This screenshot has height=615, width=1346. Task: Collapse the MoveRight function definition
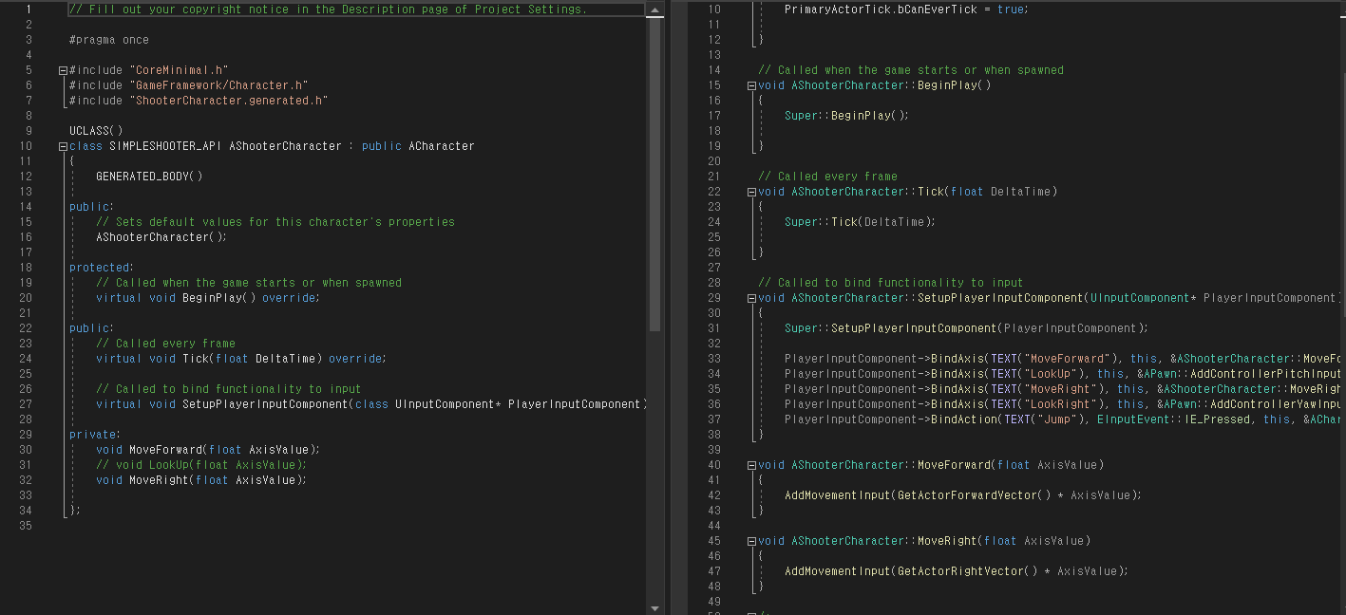[751, 541]
